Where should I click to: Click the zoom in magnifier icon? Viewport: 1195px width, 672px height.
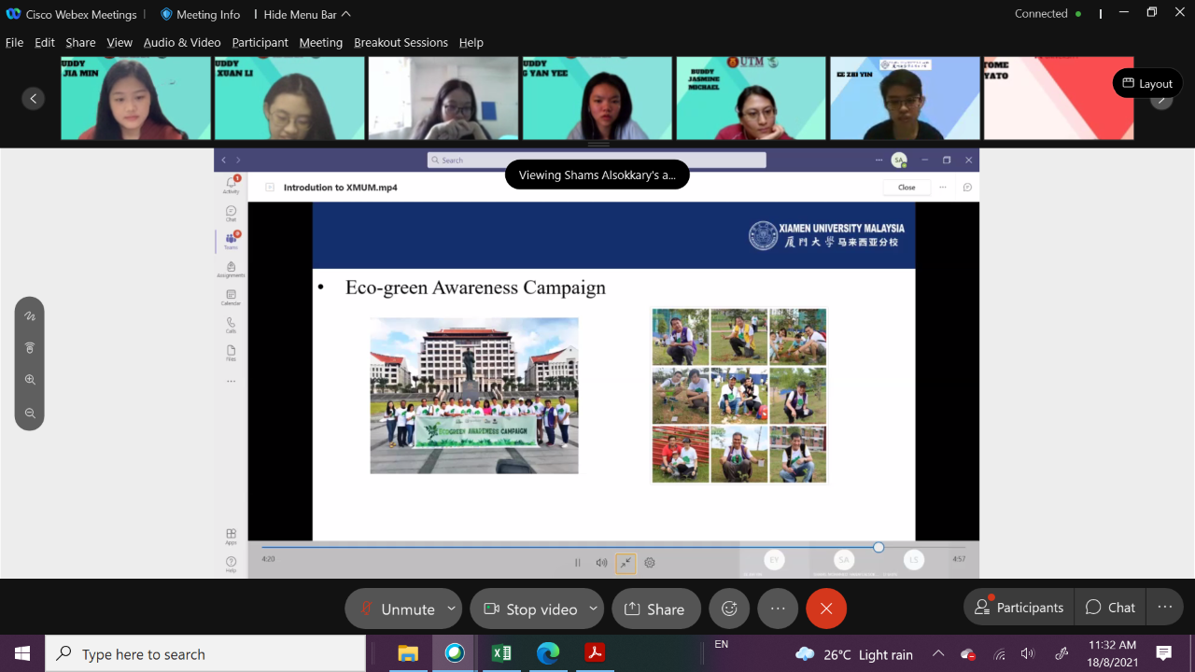30,380
